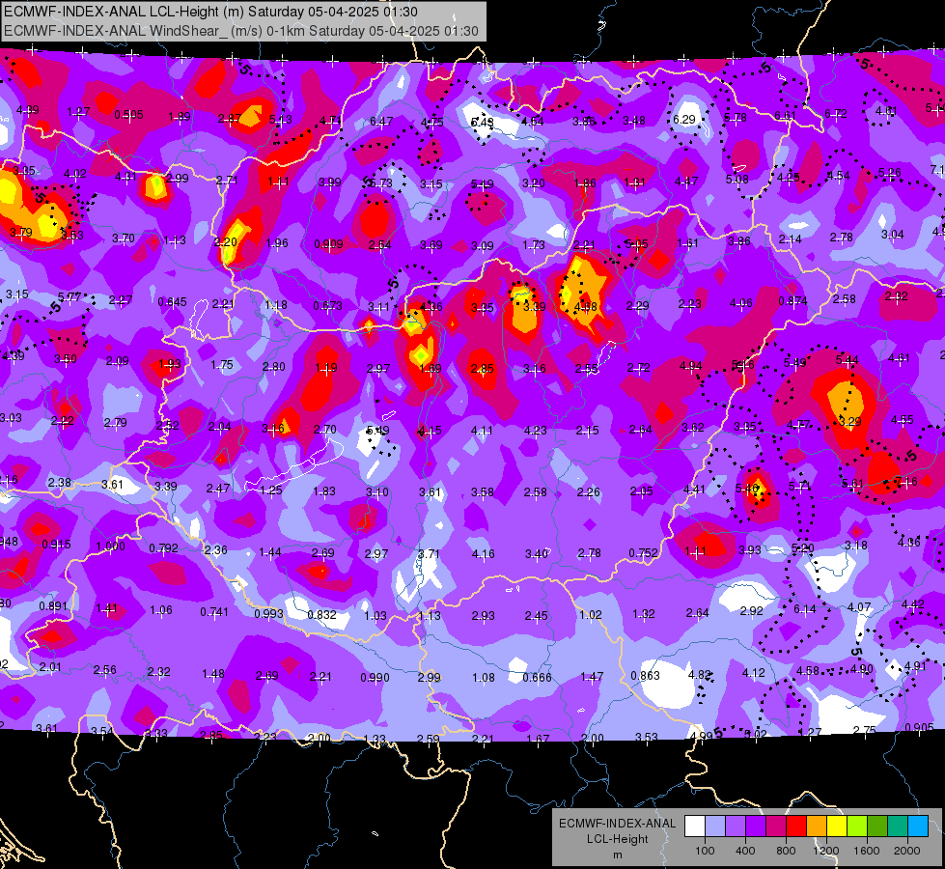Click the wind shear value '0.993'

point(268,613)
